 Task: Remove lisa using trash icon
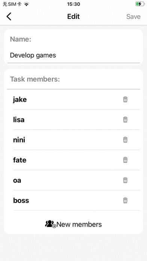[x=125, y=120]
